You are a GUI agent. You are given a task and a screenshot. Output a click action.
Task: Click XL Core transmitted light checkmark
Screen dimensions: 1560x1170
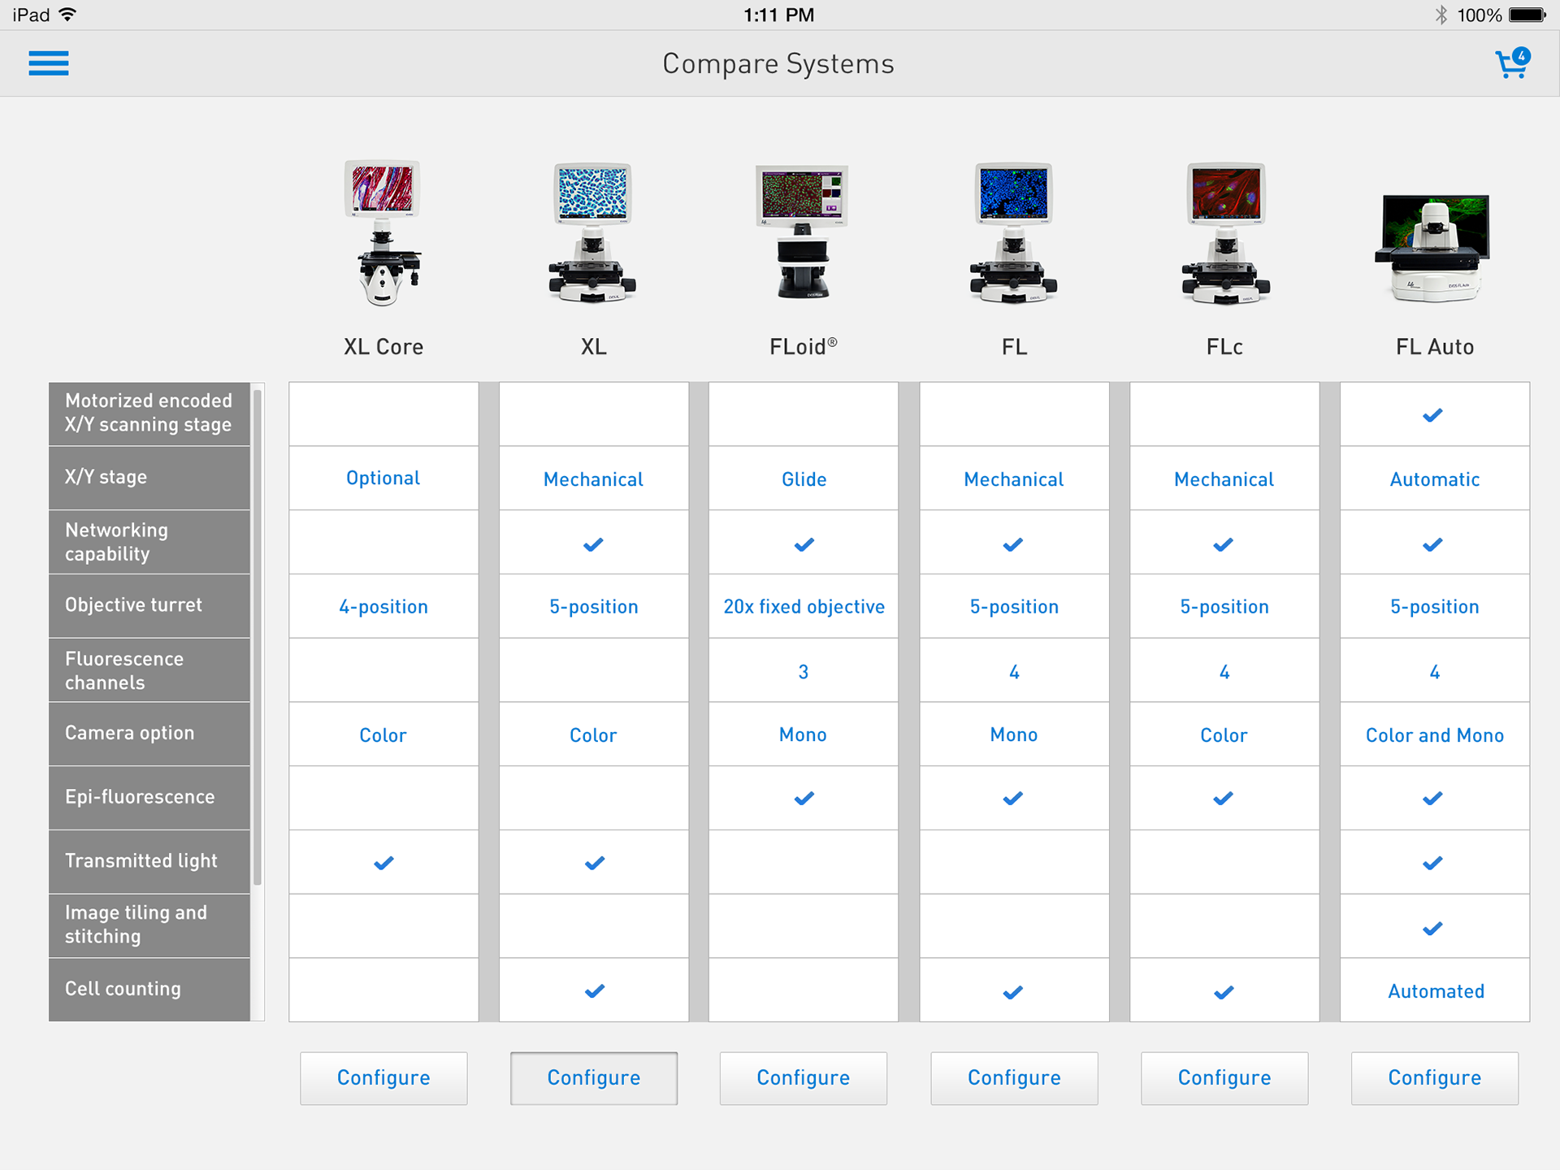pyautogui.click(x=383, y=863)
